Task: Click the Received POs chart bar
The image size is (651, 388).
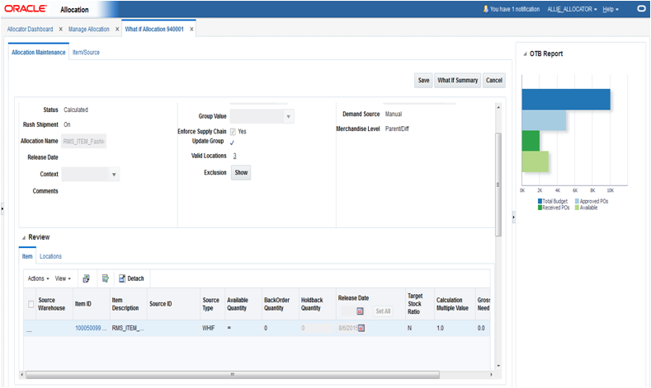Action: click(x=531, y=141)
